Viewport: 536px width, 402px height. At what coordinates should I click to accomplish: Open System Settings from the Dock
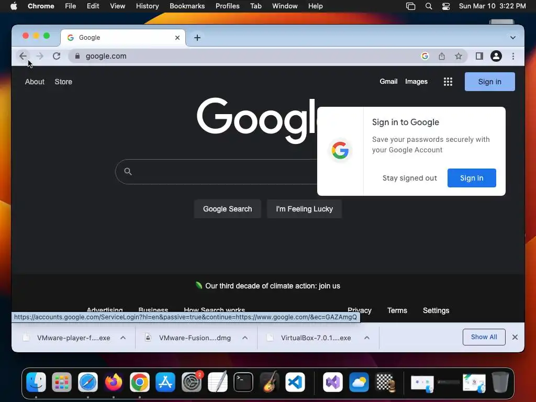click(x=192, y=382)
